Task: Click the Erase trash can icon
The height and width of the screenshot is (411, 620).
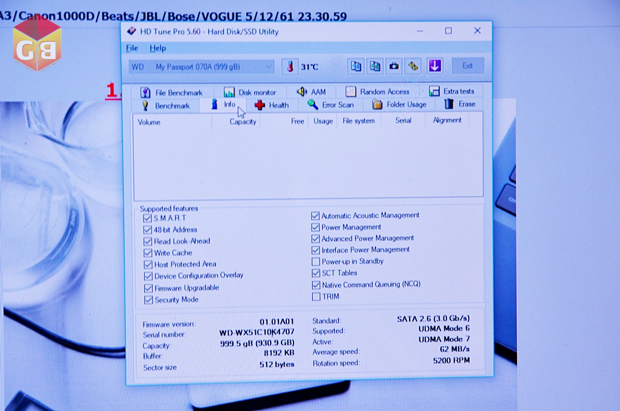Action: [449, 104]
